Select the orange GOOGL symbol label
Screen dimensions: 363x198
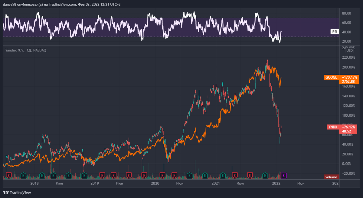point(331,77)
